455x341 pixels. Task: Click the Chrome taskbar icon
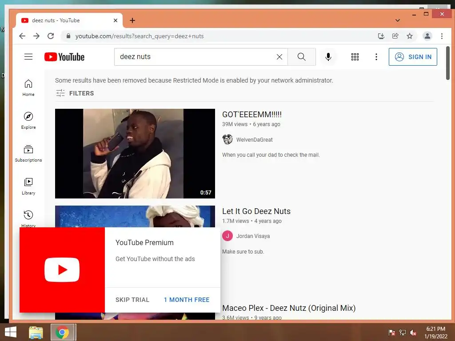click(62, 332)
